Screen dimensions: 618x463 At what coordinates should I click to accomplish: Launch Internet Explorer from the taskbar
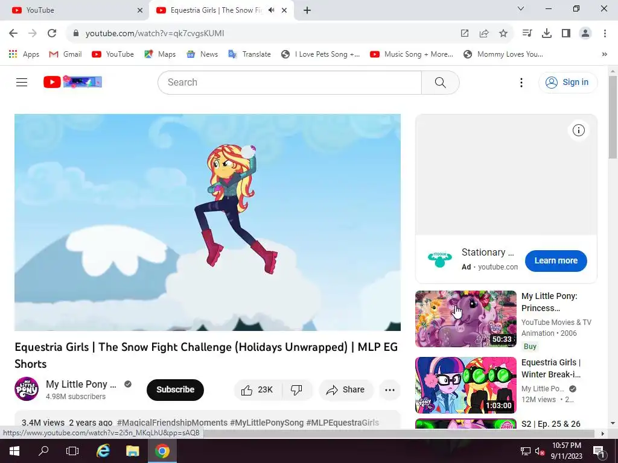click(103, 451)
